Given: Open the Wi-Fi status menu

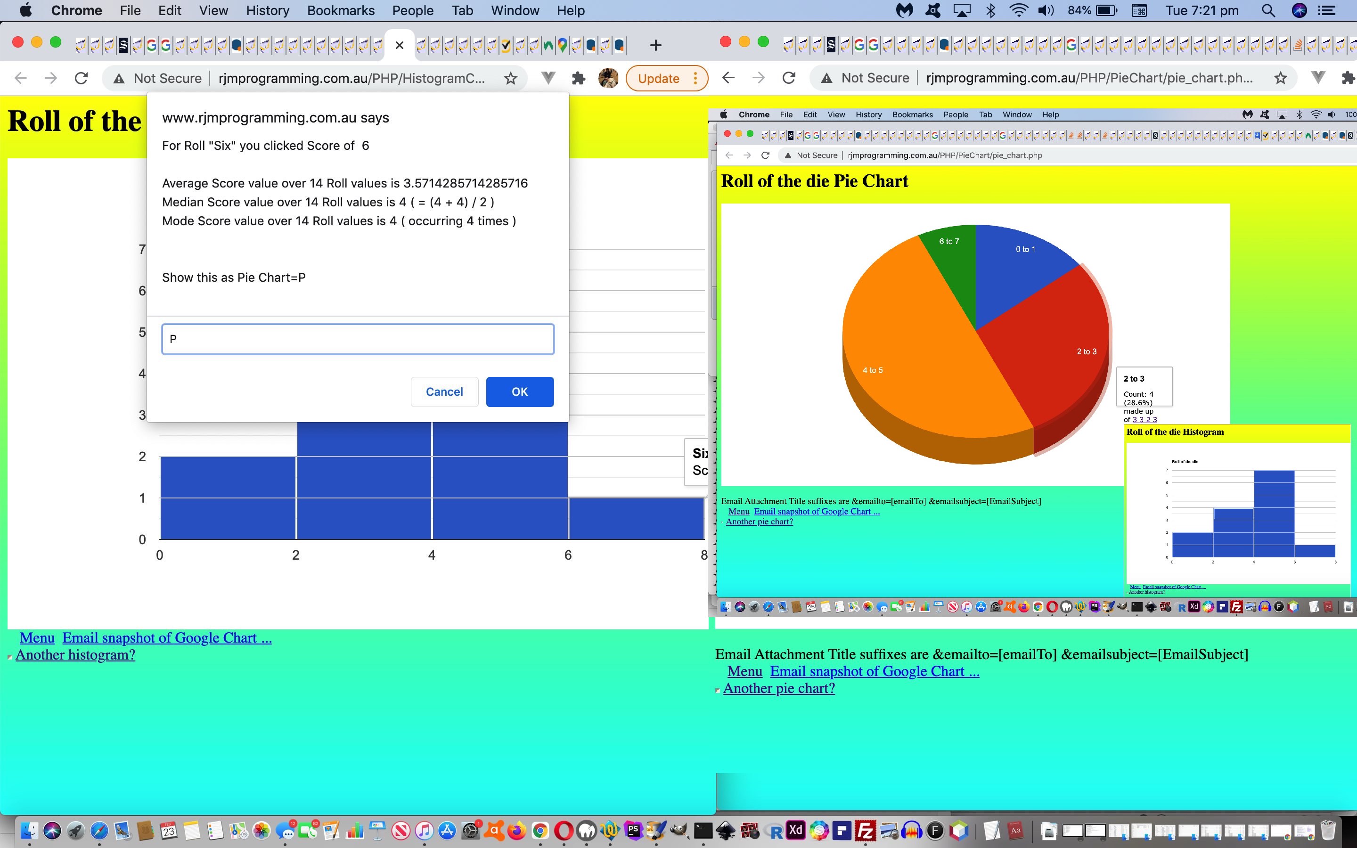Looking at the screenshot, I should (1018, 11).
